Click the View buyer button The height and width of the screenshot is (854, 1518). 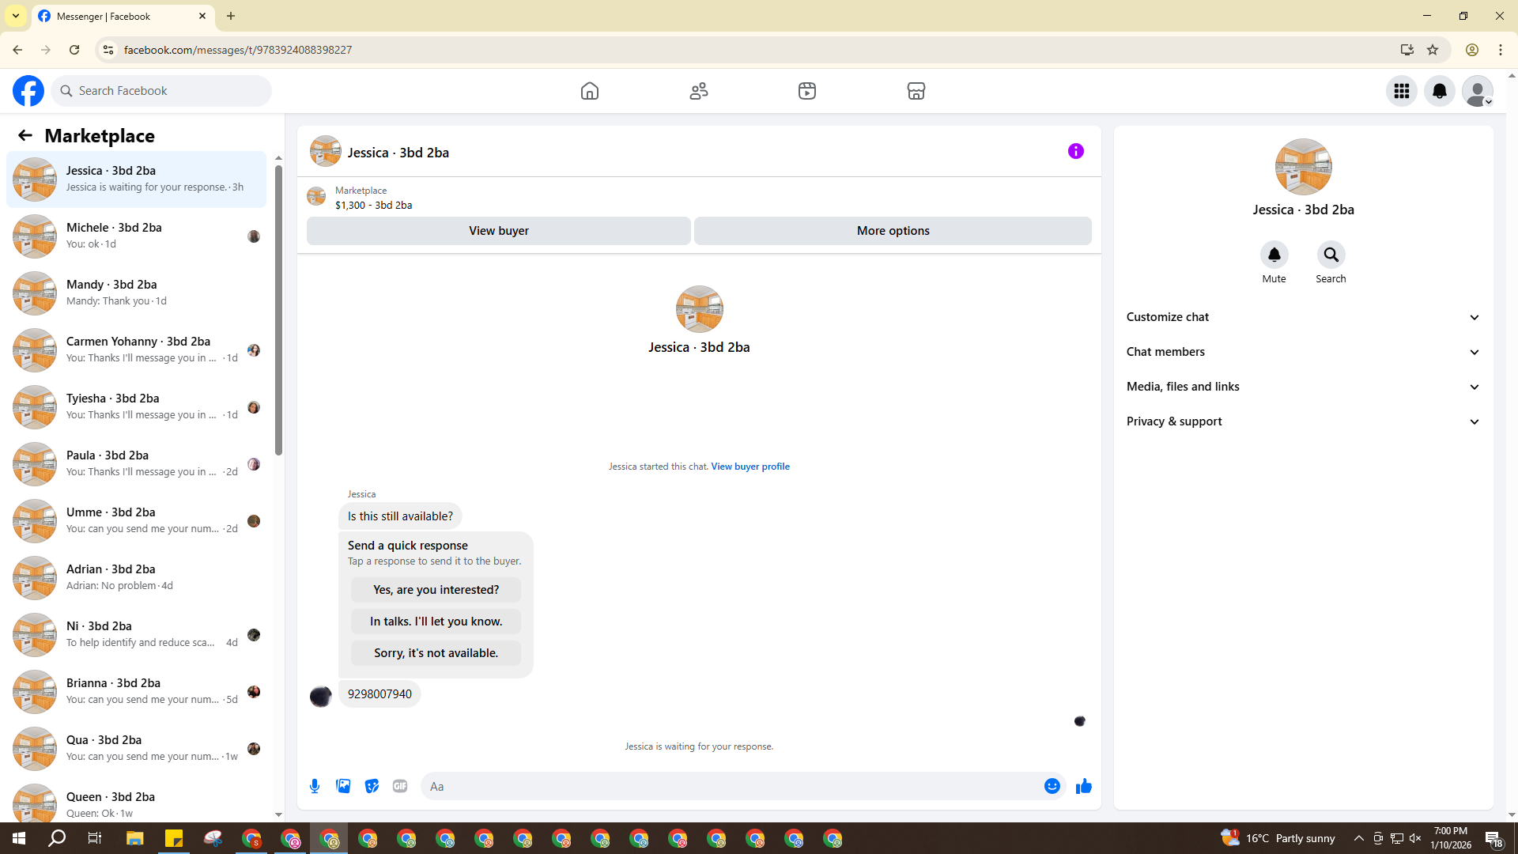498,231
